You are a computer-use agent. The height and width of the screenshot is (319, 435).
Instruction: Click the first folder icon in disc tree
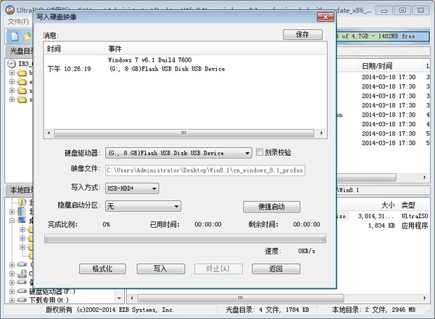[x=22, y=73]
